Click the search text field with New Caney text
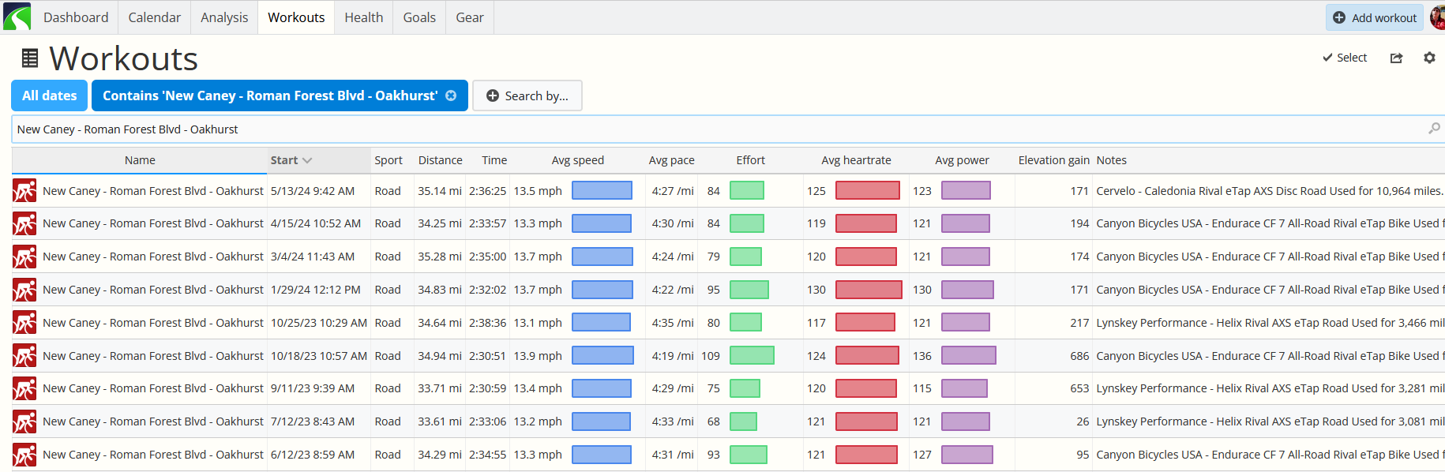 coord(719,129)
